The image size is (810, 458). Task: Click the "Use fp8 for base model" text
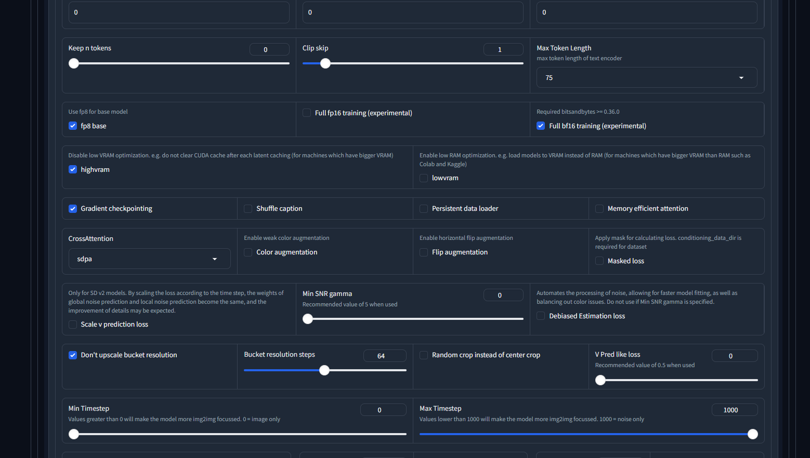pos(98,112)
